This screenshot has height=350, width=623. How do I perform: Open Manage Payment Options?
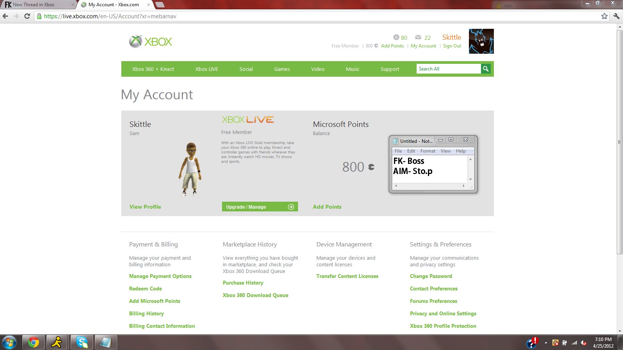pyautogui.click(x=160, y=276)
